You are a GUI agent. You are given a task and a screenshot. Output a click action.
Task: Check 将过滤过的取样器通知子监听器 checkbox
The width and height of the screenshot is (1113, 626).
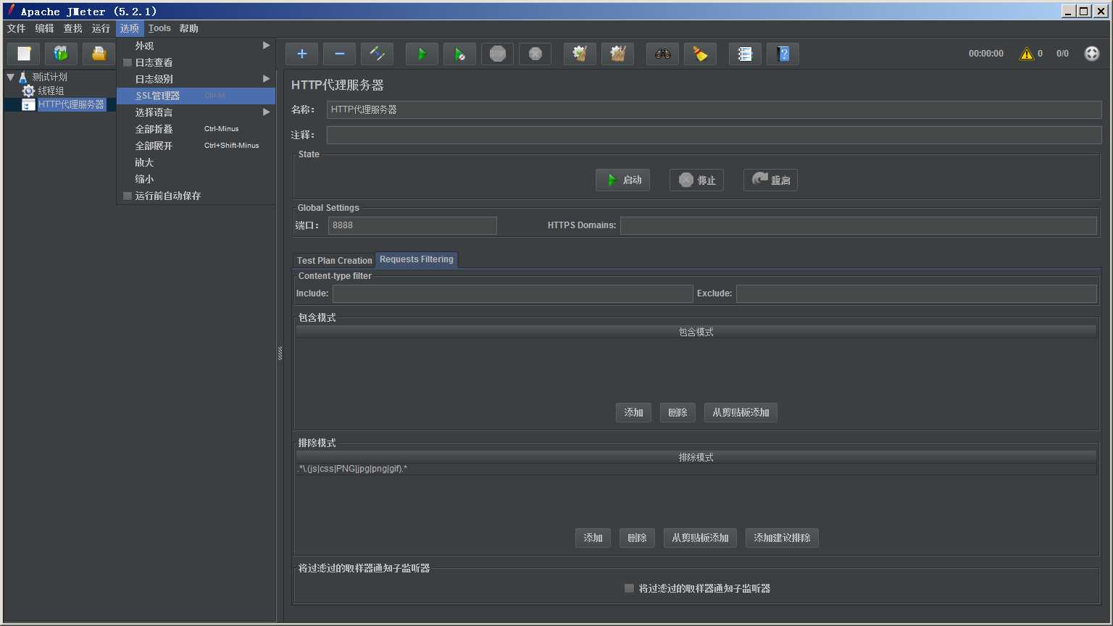[x=629, y=588]
